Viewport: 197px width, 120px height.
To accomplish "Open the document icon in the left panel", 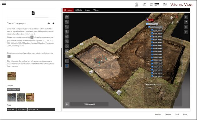I will coord(33,13).
